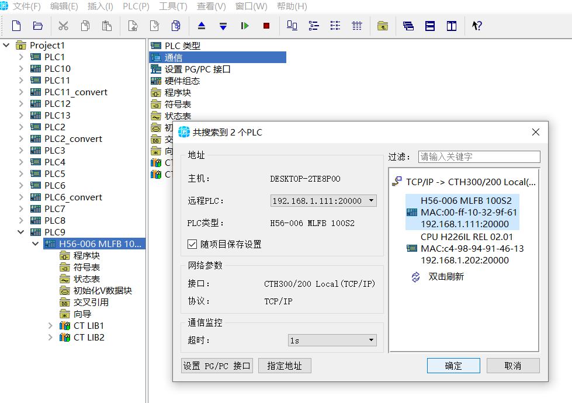572x403 pixels.
Task: Click the blue Download arrow icon
Action: pyautogui.click(x=223, y=26)
